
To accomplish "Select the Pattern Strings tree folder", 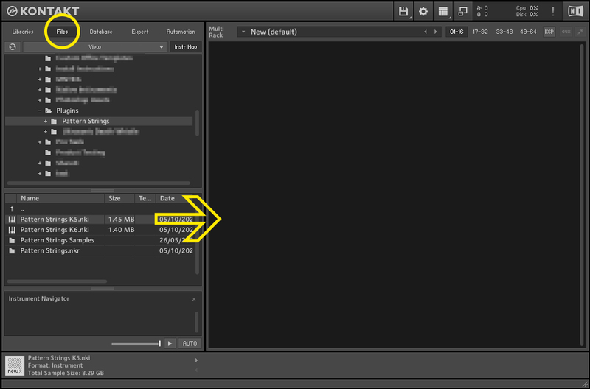I will [x=86, y=122].
